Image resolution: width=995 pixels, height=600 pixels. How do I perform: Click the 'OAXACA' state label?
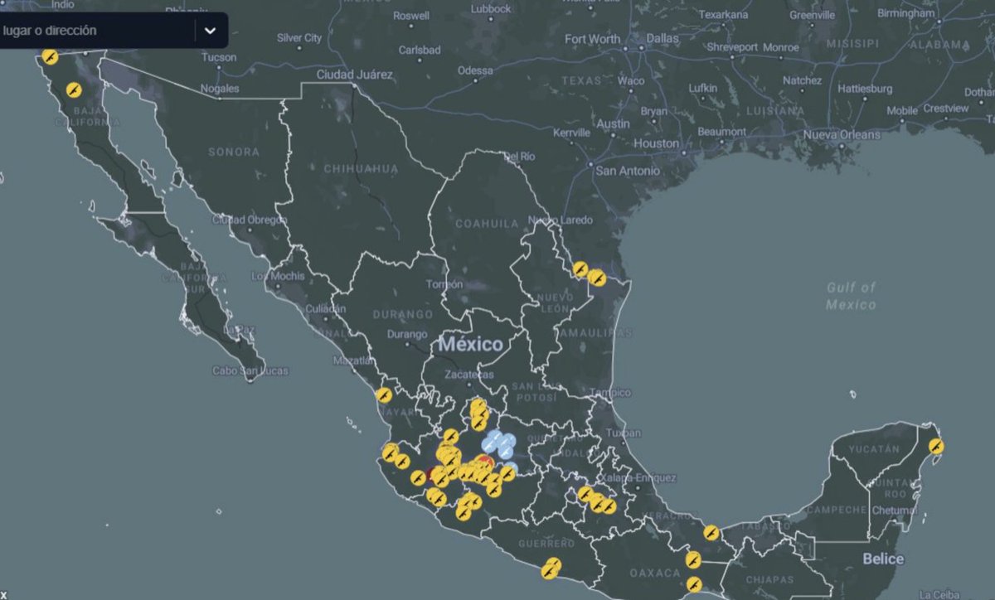(654, 573)
